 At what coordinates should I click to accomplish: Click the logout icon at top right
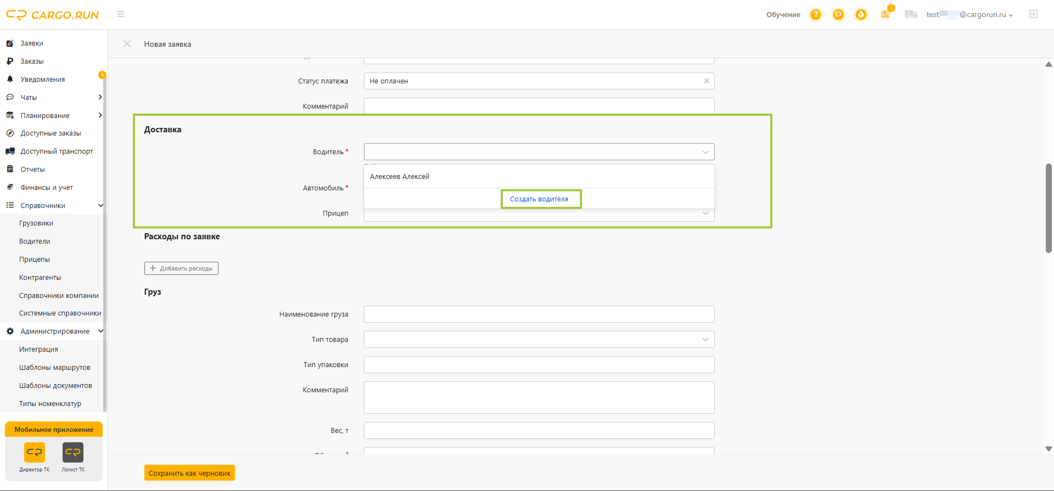coord(1033,14)
